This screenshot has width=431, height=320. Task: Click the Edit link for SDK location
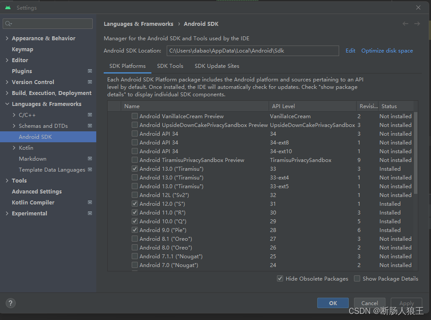point(350,50)
